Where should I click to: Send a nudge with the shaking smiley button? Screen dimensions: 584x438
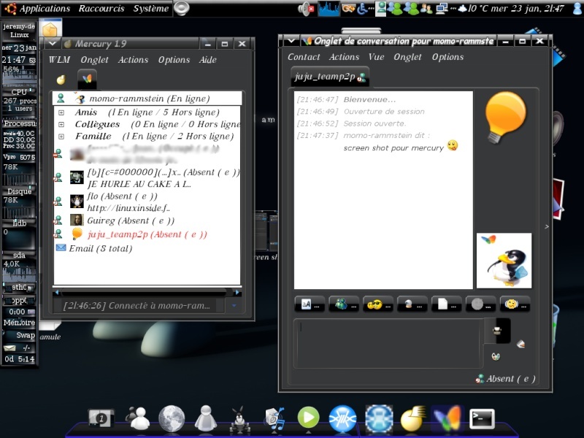515,304
